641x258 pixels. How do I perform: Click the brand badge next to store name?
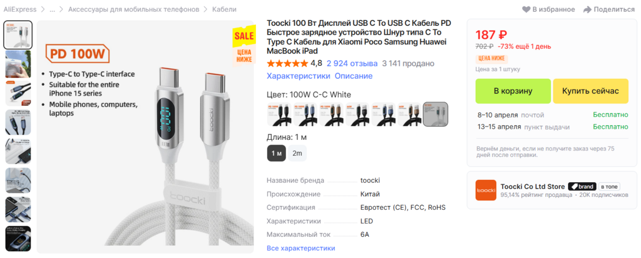[x=582, y=186]
